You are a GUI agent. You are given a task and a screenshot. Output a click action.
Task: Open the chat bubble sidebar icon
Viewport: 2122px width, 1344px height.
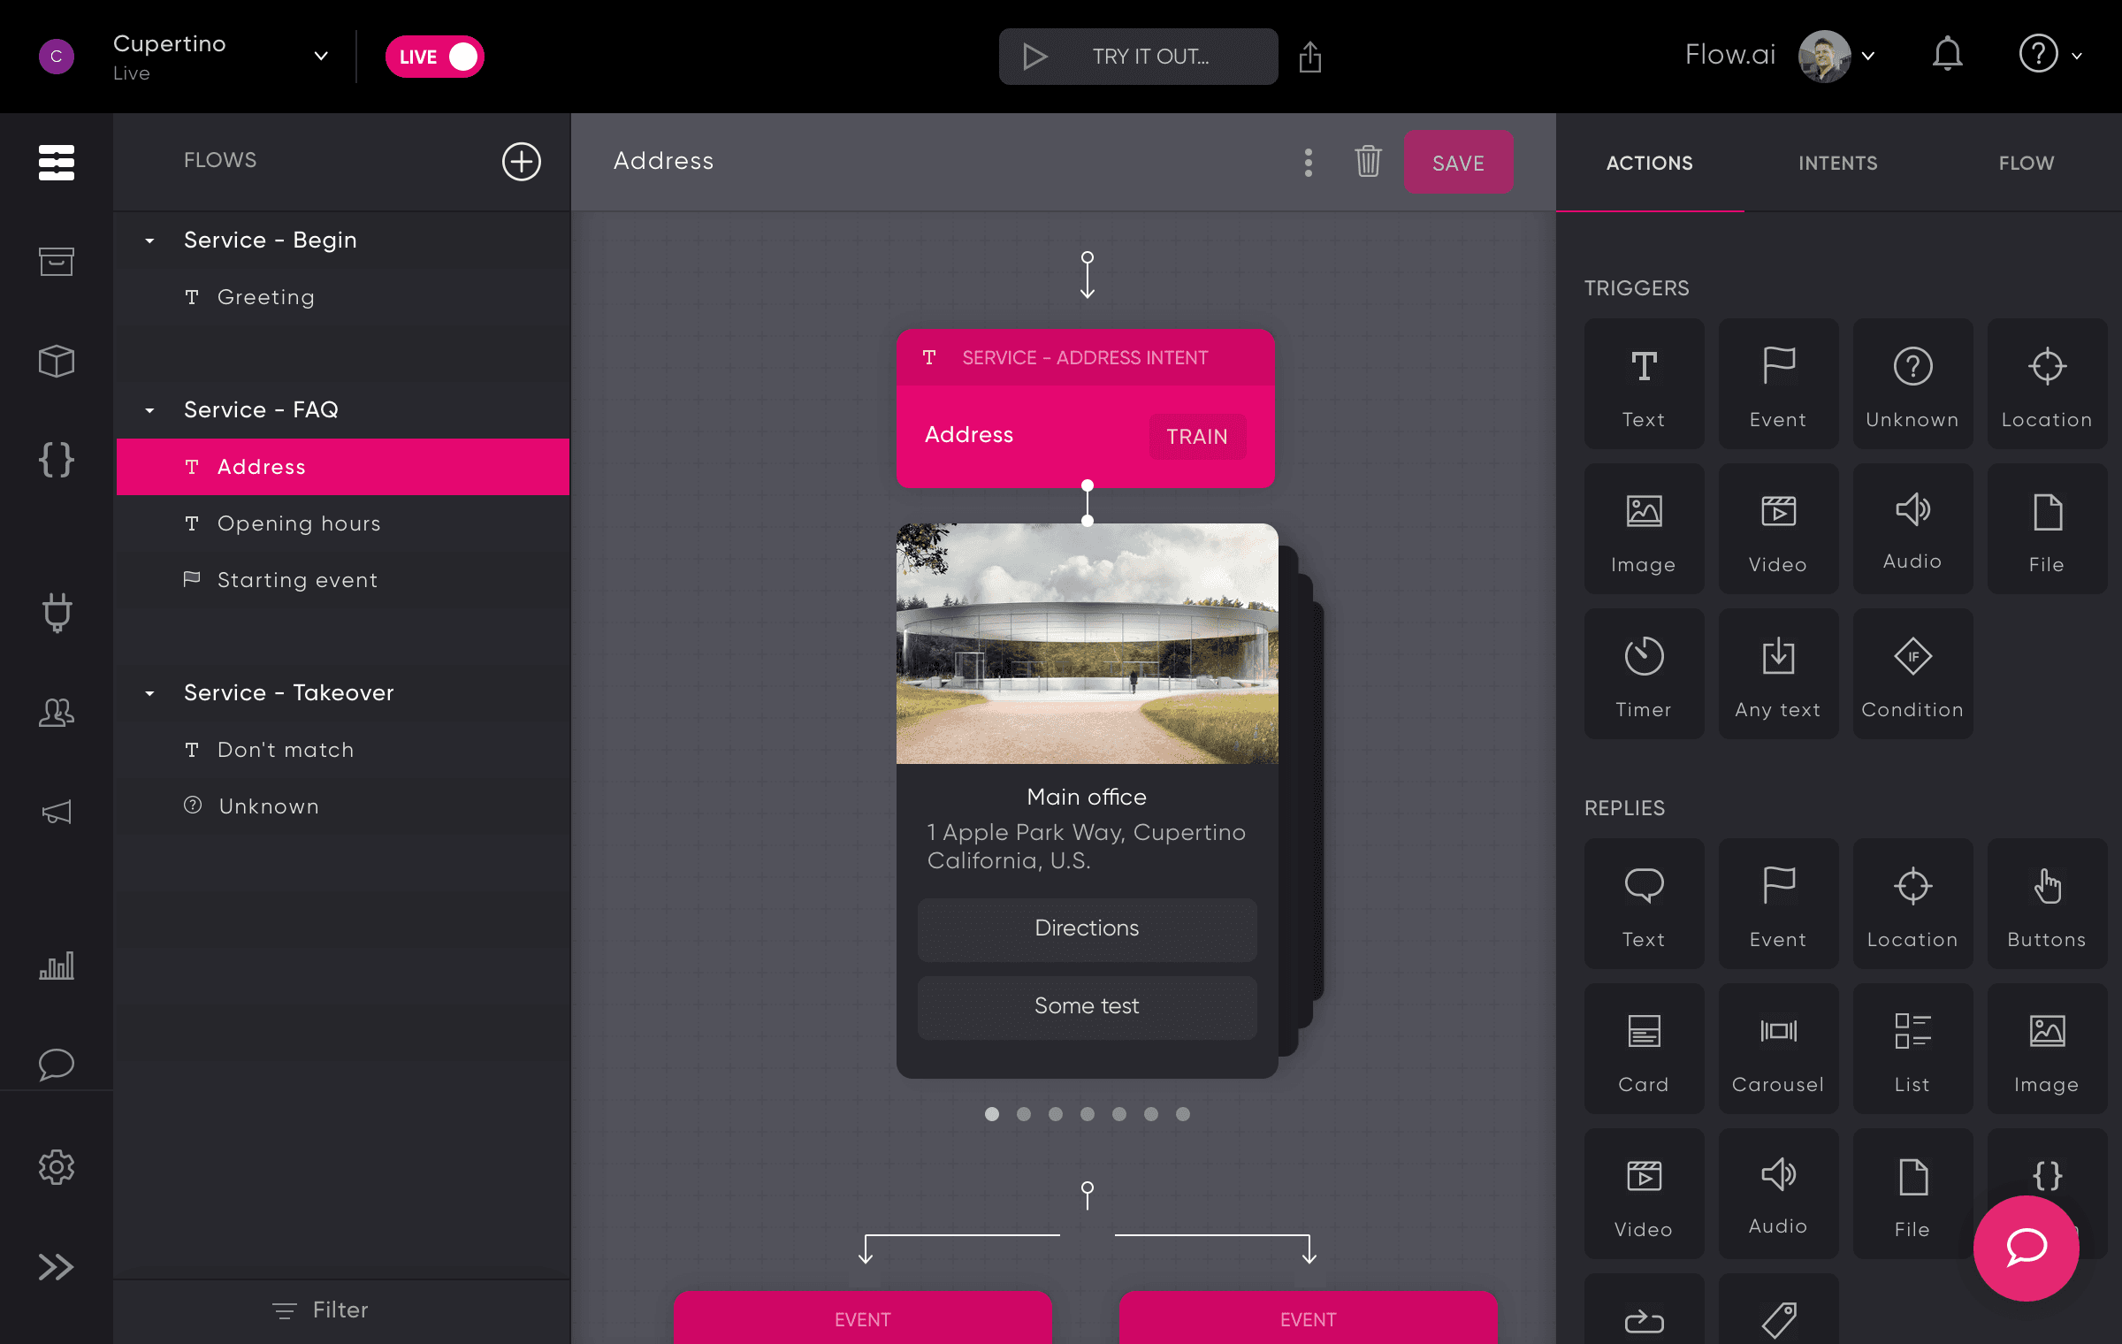57,1065
